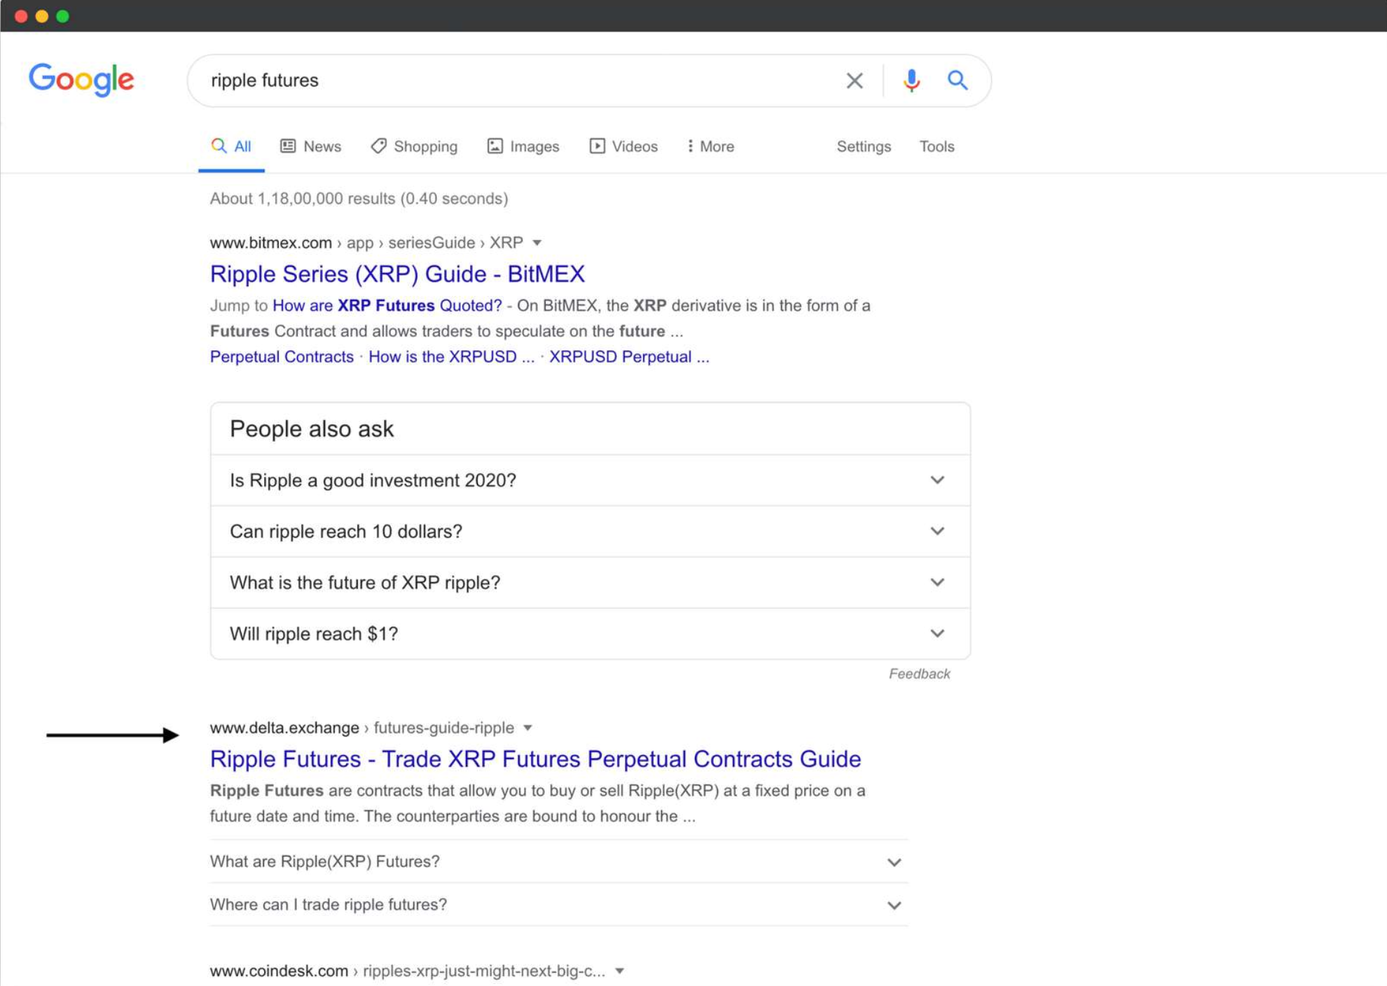
Task: Click the 'People also ask' heading
Action: 312,429
